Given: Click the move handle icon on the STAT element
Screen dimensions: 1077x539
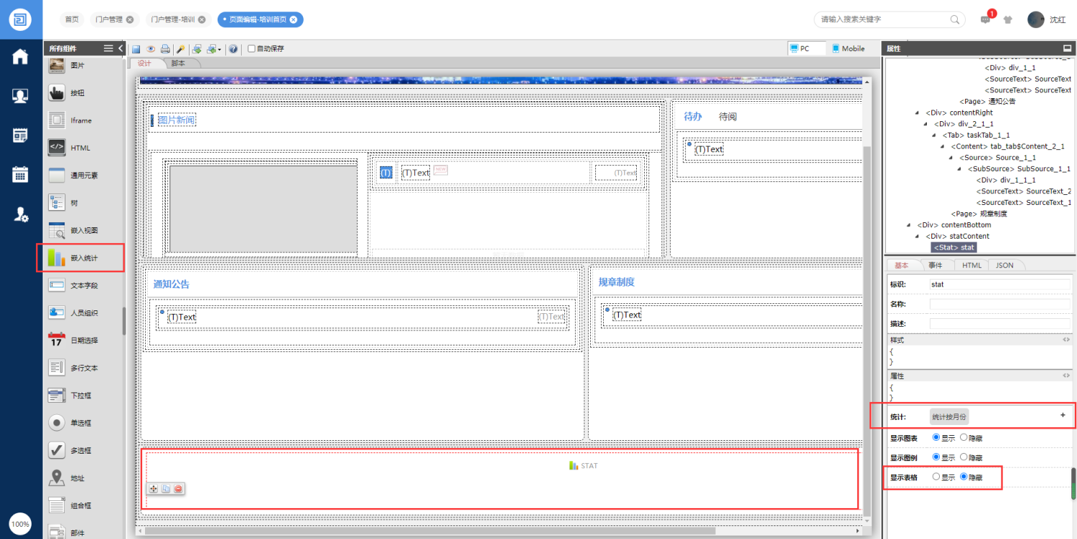Looking at the screenshot, I should coord(153,489).
